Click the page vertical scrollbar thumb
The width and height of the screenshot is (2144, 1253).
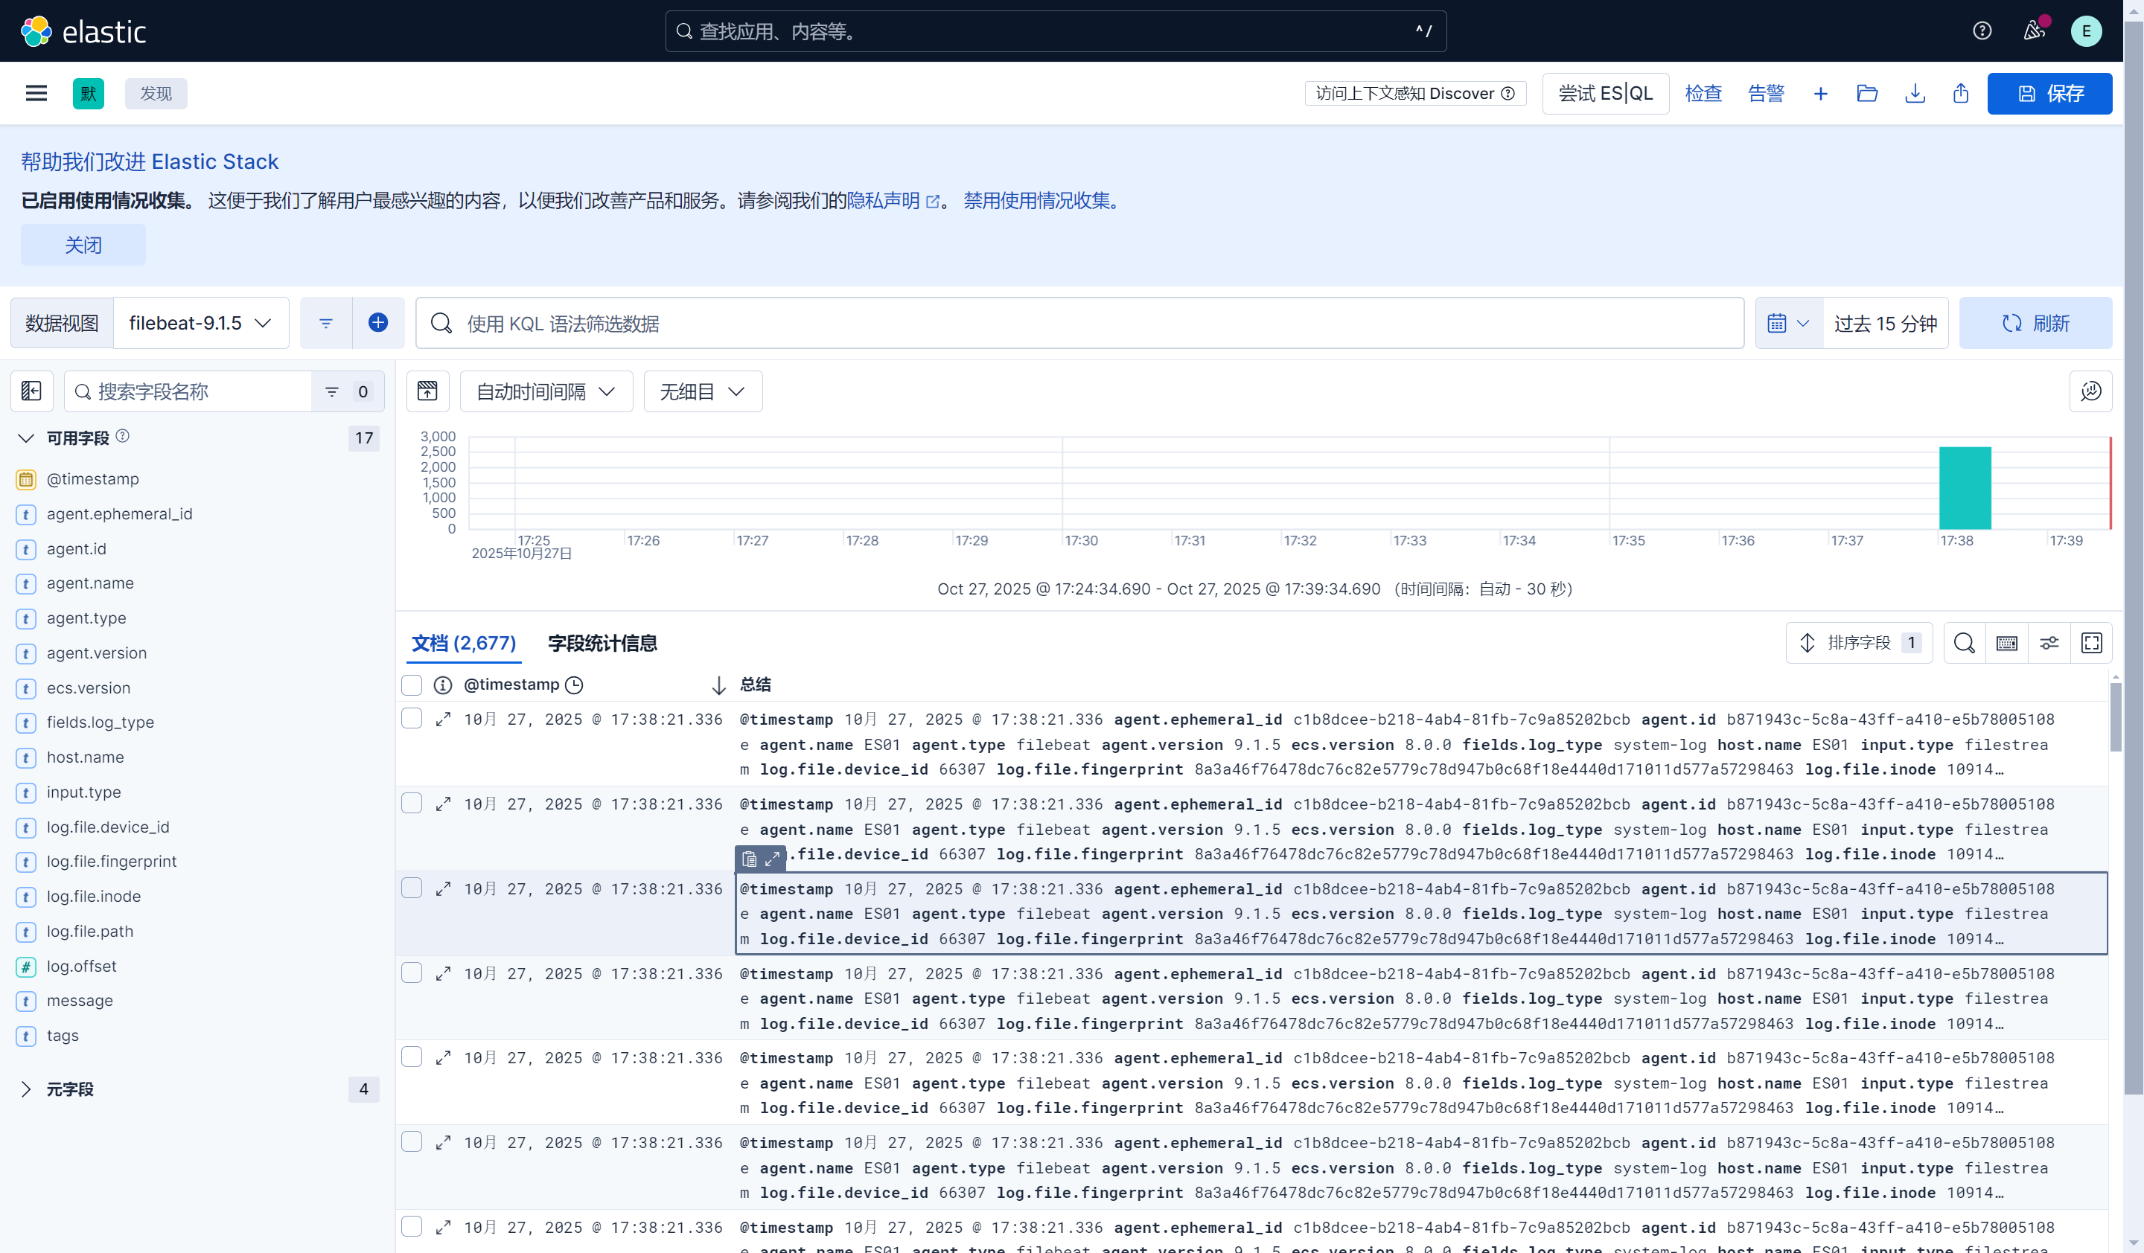point(2134,557)
